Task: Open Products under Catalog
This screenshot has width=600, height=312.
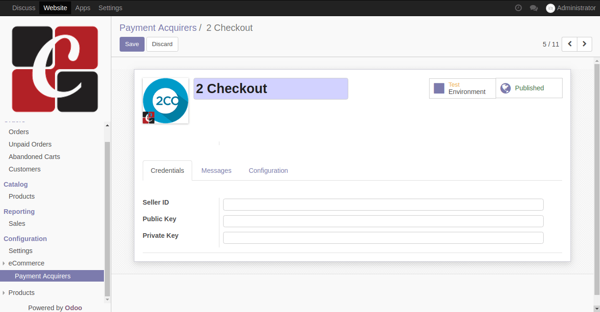Action: click(x=22, y=196)
